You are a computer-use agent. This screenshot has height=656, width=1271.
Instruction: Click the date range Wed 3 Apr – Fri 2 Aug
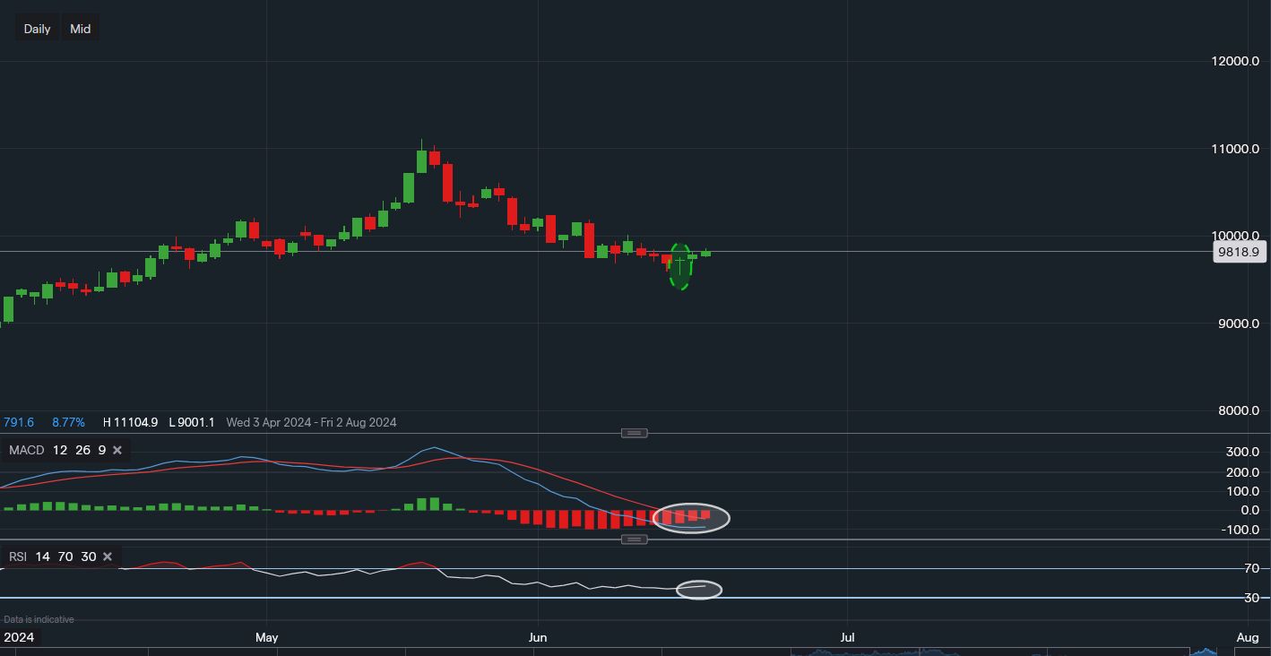[x=311, y=422]
